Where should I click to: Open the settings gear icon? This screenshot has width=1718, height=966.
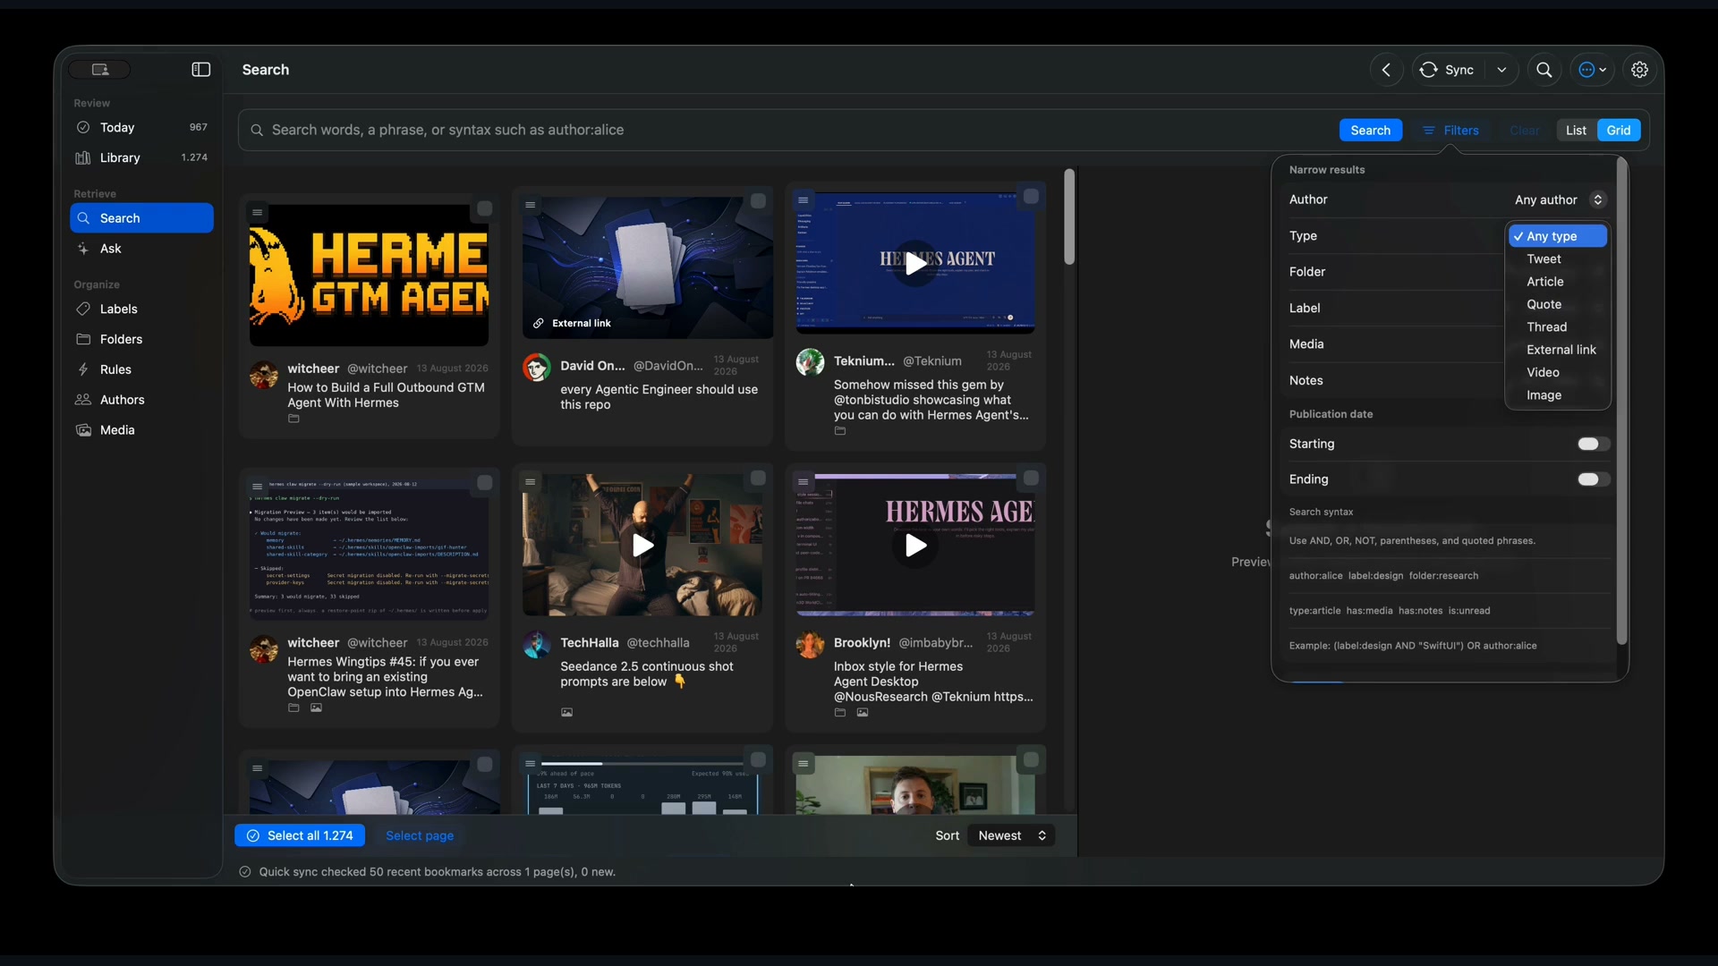tap(1639, 70)
